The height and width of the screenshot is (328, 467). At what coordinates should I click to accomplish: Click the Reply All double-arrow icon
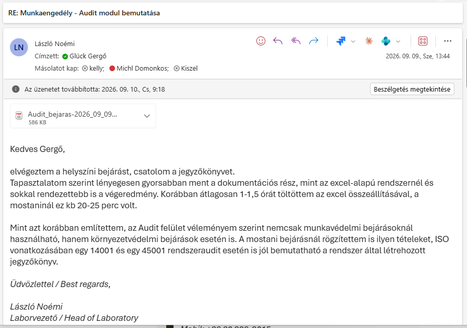[x=296, y=41]
